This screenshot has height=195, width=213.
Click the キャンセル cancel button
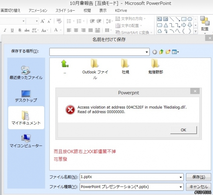point(198,187)
